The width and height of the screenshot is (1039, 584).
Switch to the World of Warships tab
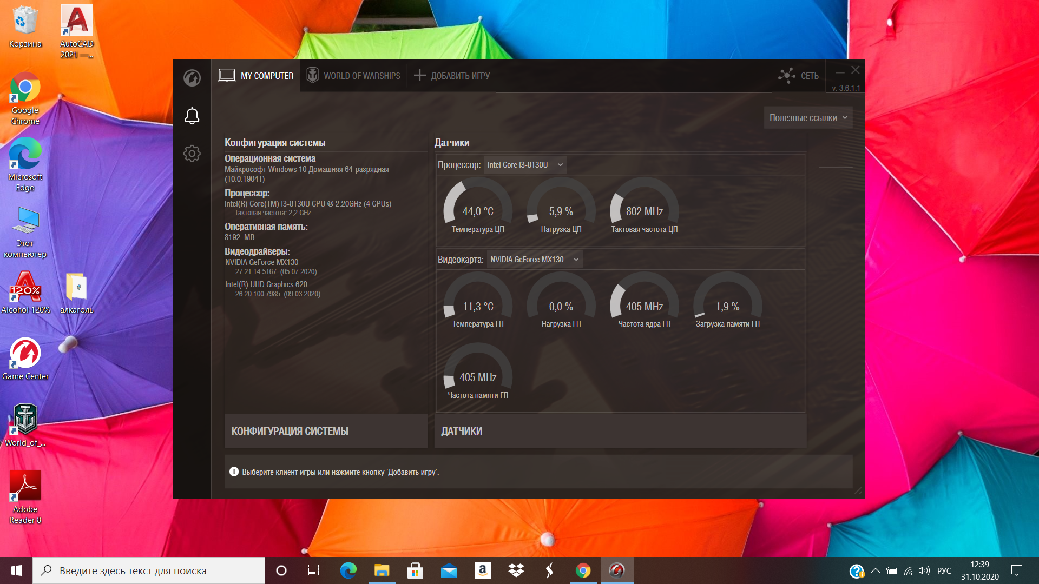[x=353, y=76]
